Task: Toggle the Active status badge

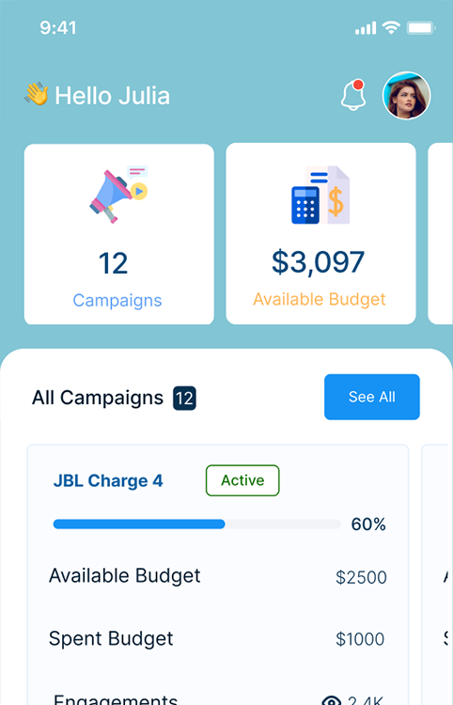Action: [x=242, y=480]
